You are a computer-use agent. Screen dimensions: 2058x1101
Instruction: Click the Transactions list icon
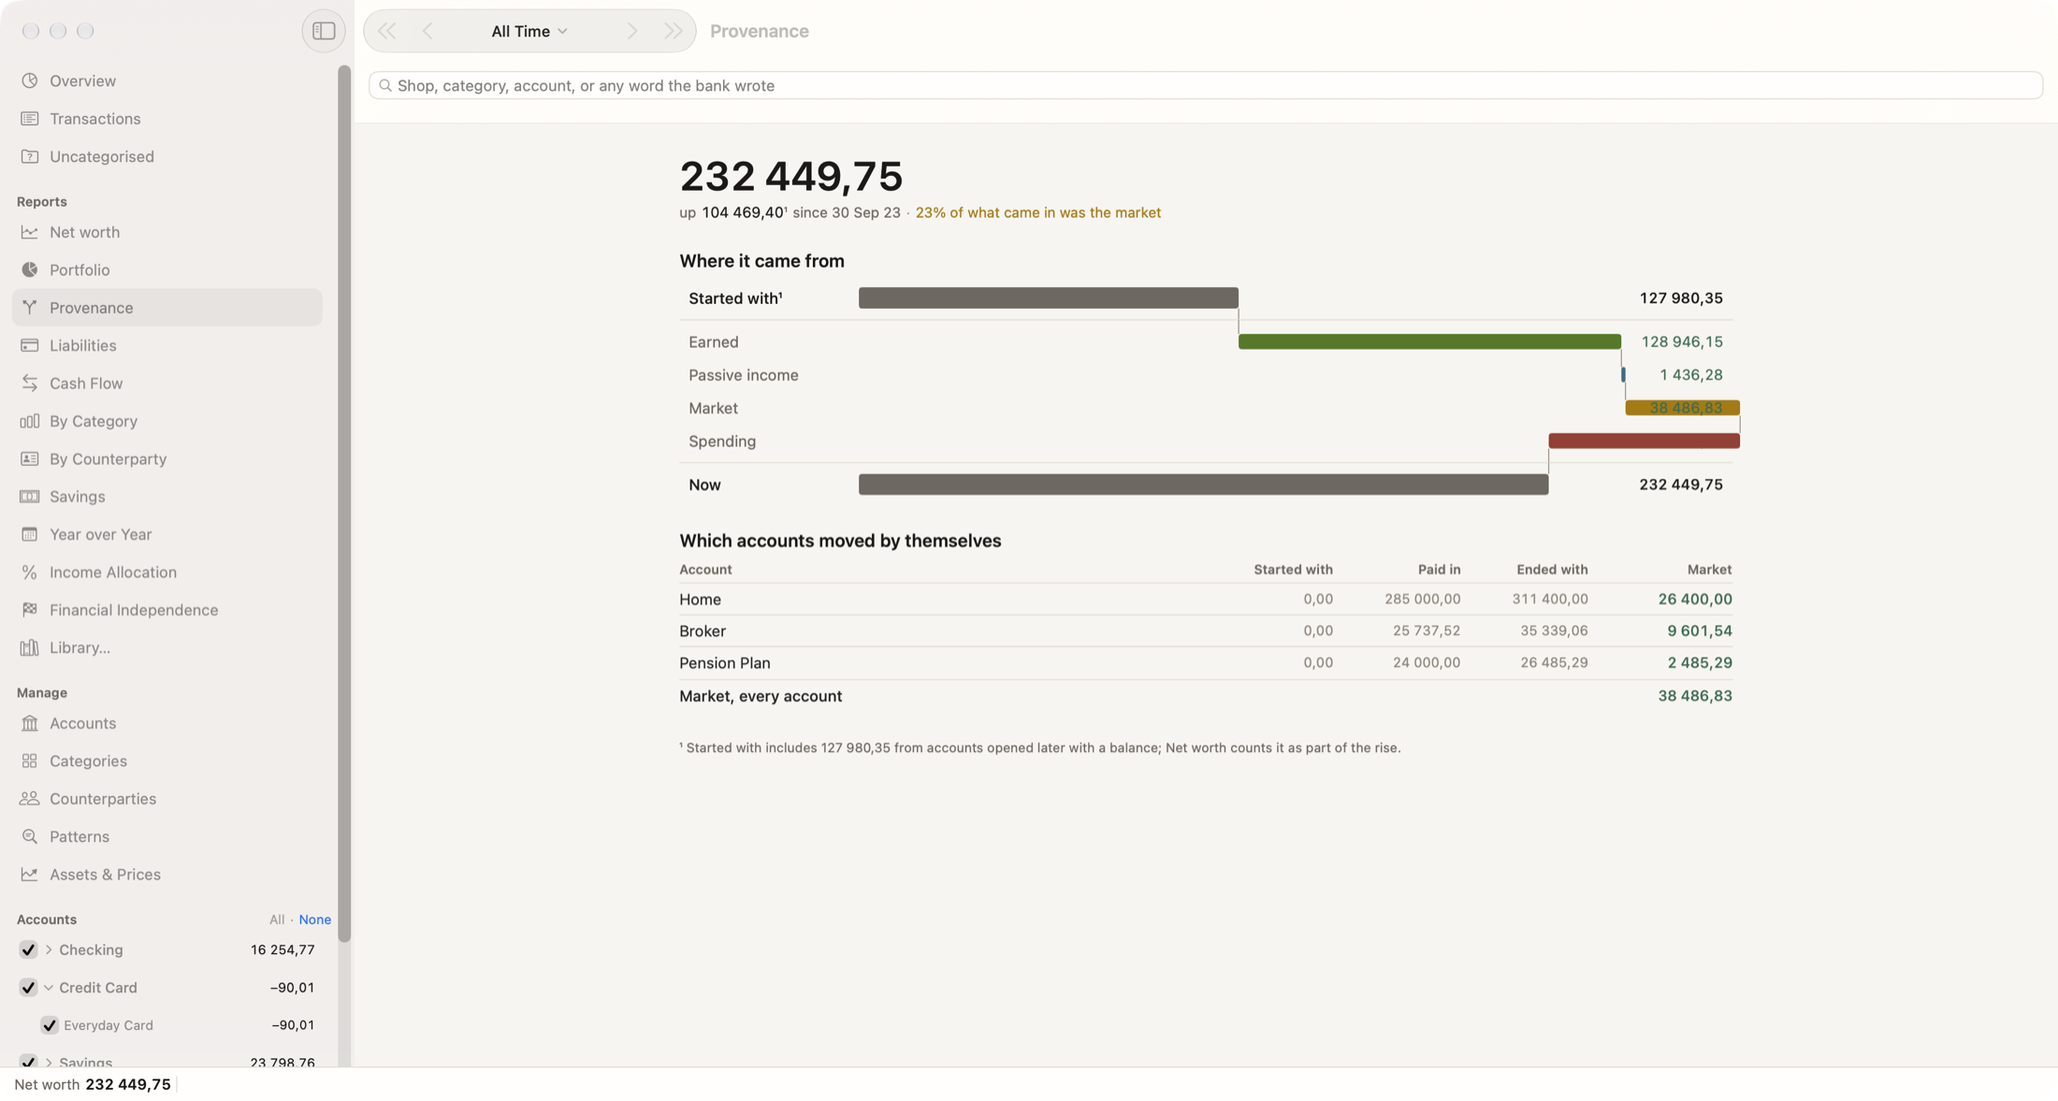[x=30, y=119]
